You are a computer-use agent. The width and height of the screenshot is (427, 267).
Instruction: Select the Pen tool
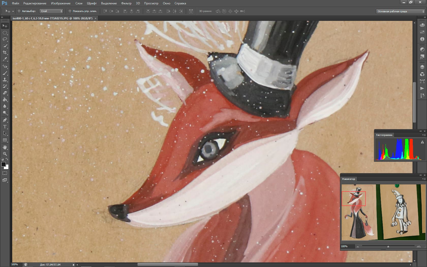pos(5,120)
